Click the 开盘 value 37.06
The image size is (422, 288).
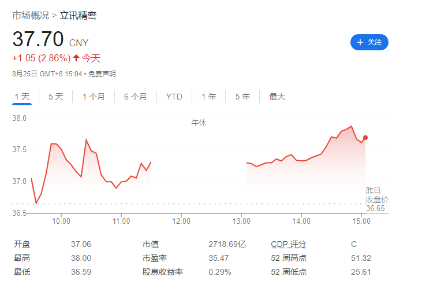tap(81, 244)
